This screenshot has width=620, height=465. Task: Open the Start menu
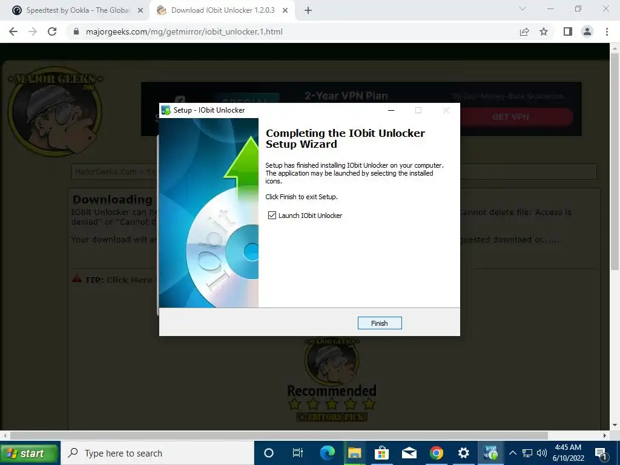tap(30, 453)
